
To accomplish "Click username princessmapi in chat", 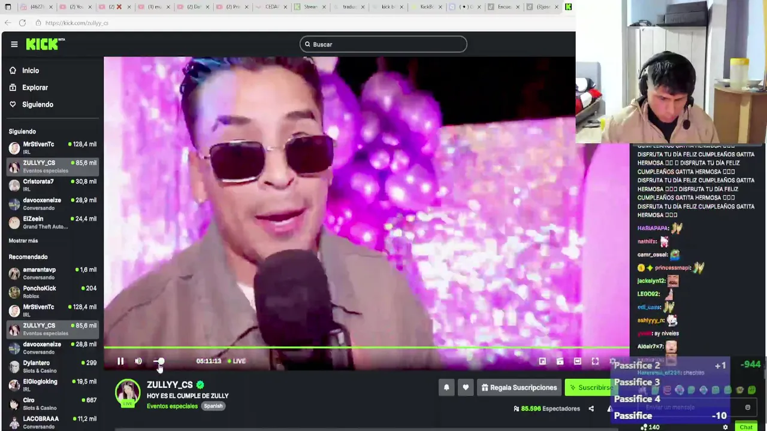I will point(673,268).
